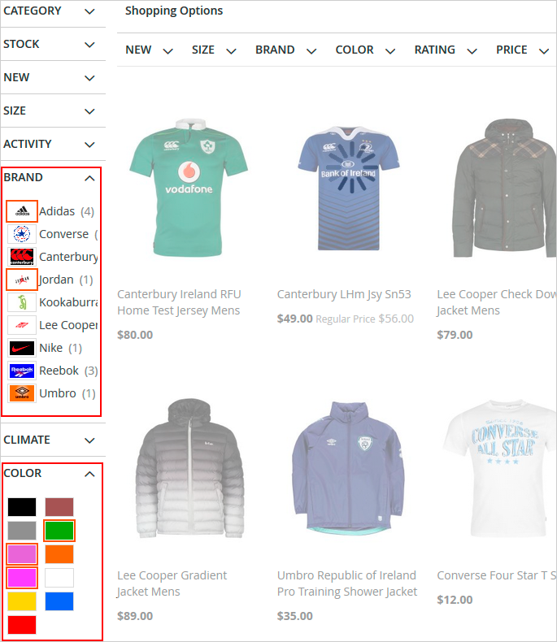Select the red color swatch
The width and height of the screenshot is (557, 642).
[22, 625]
